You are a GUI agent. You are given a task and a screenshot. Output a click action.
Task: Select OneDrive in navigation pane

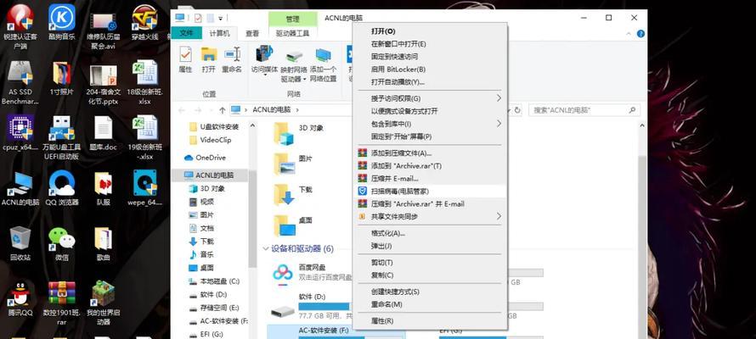point(211,158)
